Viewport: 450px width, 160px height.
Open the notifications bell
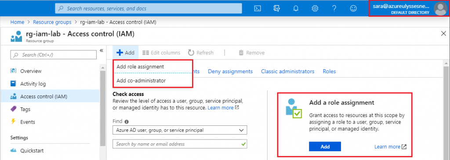(x=296, y=9)
